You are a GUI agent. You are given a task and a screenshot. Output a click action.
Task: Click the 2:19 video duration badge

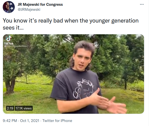[x=10, y=108]
